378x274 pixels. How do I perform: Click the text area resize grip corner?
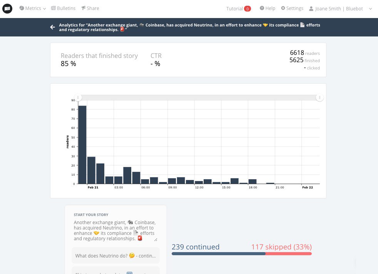(x=156, y=239)
